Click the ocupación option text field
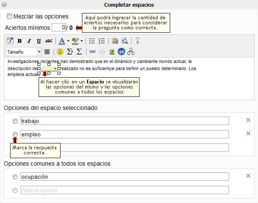The image size is (258, 203). 125,177
